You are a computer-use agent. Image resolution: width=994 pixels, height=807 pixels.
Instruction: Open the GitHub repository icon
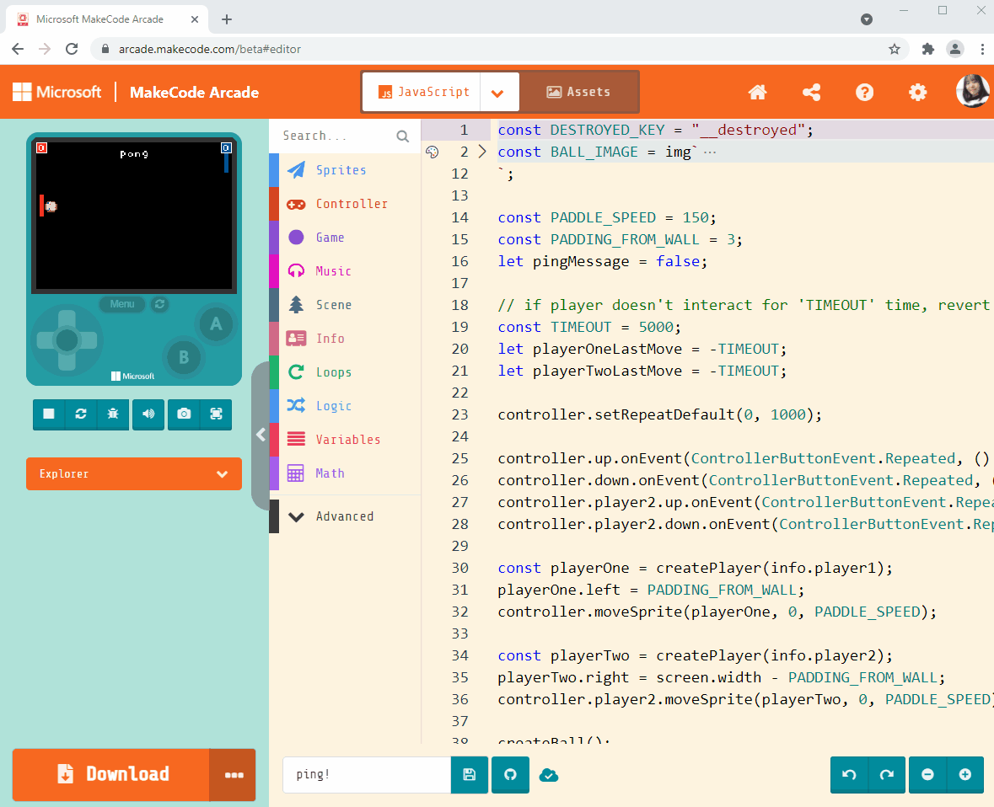coord(510,775)
